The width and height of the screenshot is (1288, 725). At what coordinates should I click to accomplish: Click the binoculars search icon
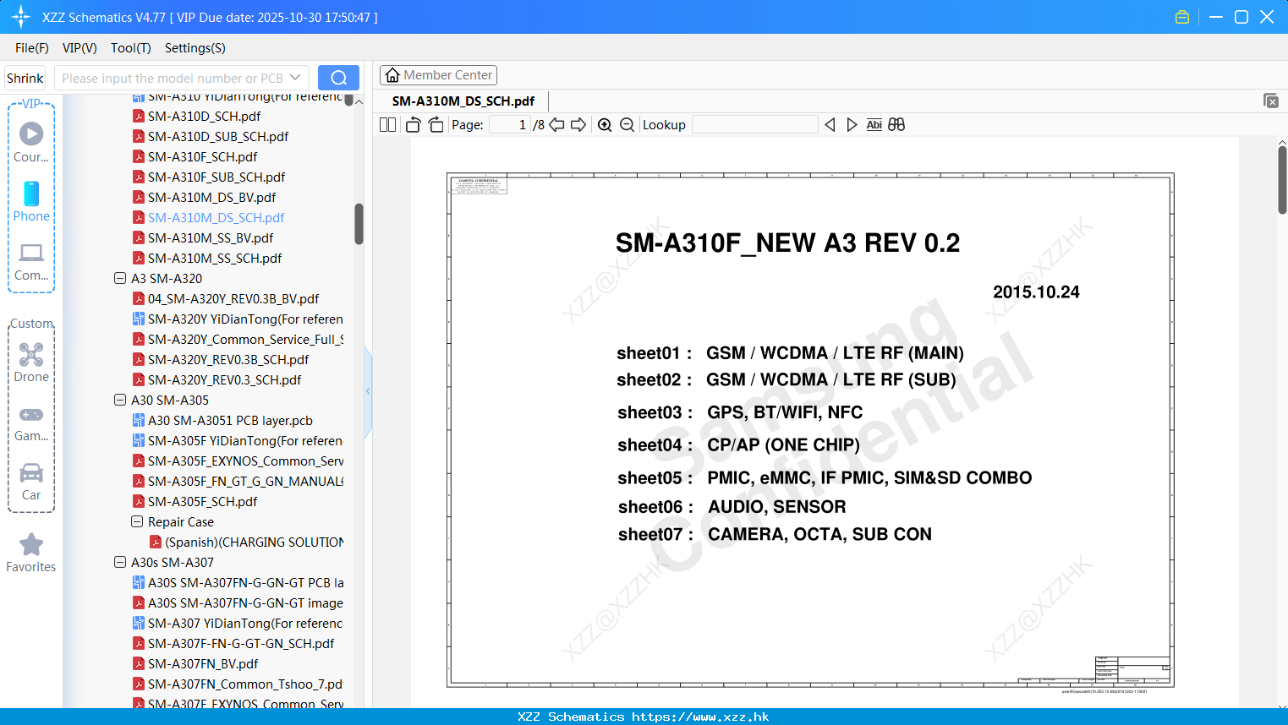(x=896, y=125)
